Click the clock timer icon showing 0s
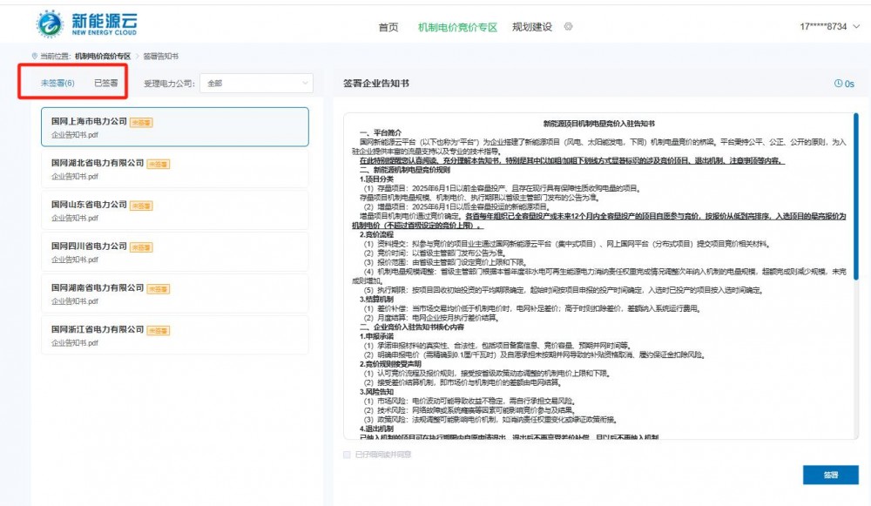Image resolution: width=871 pixels, height=506 pixels. [839, 84]
